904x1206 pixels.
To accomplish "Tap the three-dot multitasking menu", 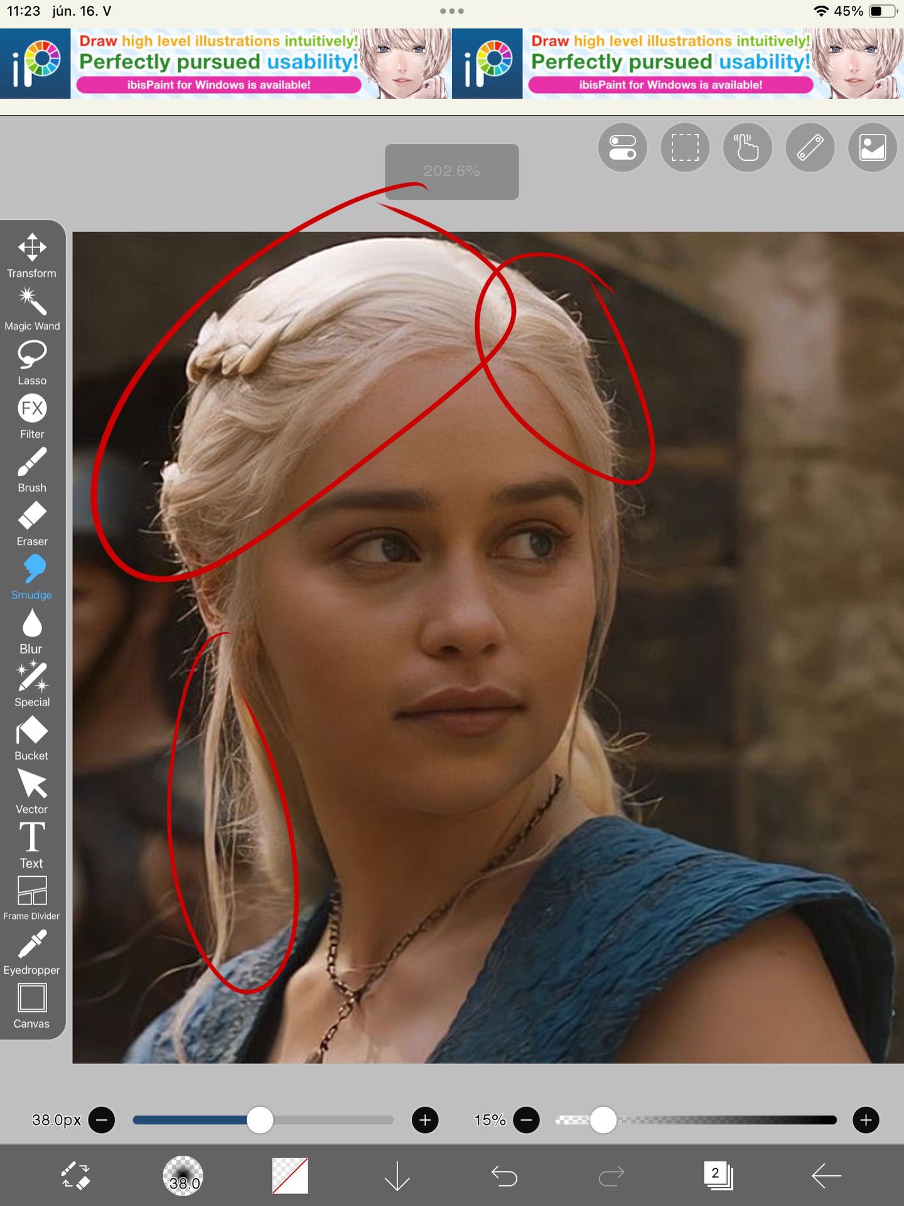I will point(452,11).
